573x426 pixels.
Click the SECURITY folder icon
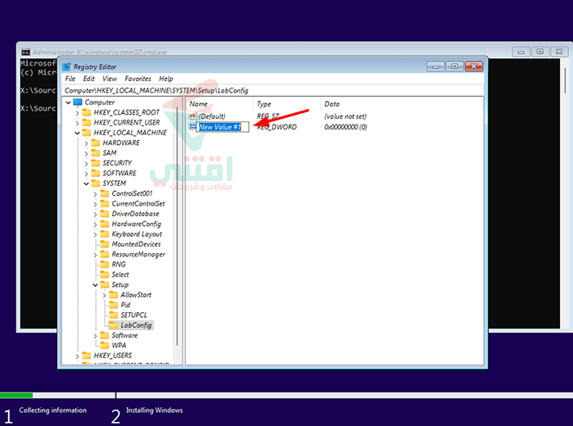tap(96, 163)
